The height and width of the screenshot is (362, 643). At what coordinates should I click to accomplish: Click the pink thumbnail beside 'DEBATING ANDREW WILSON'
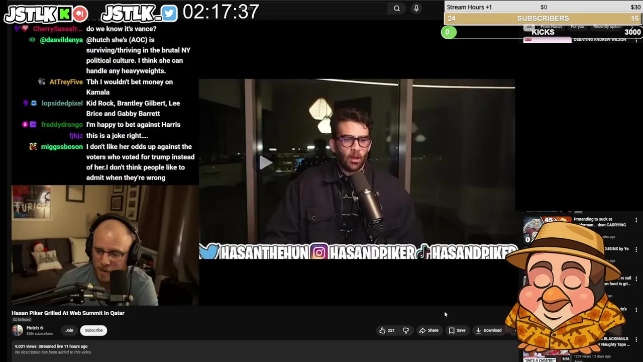pos(547,40)
